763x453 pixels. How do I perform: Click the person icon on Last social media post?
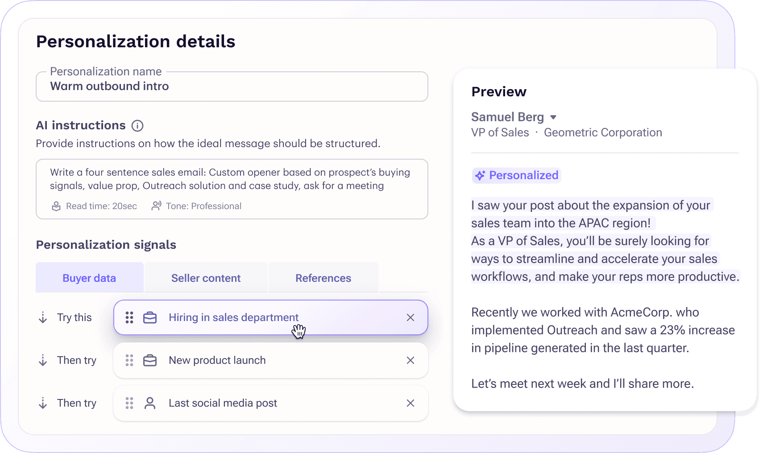tap(150, 403)
